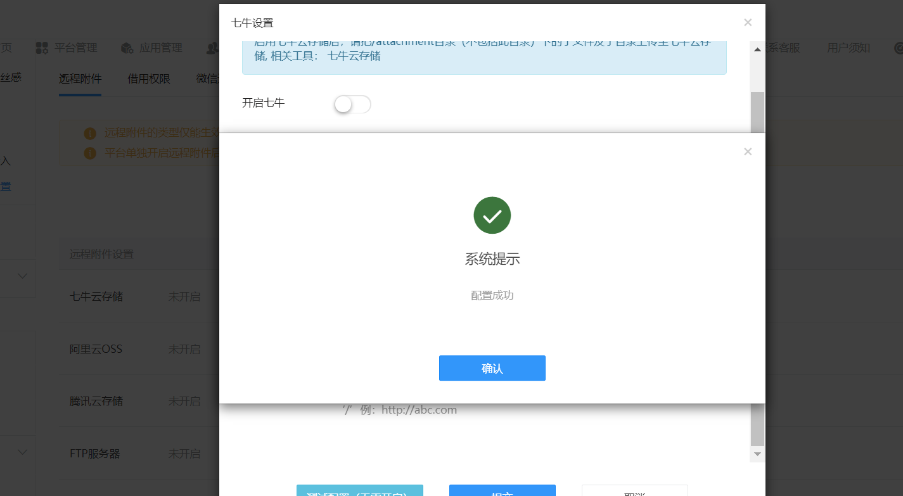Click 未开启 status of 腾讯云存储
This screenshot has width=903, height=496.
(184, 401)
